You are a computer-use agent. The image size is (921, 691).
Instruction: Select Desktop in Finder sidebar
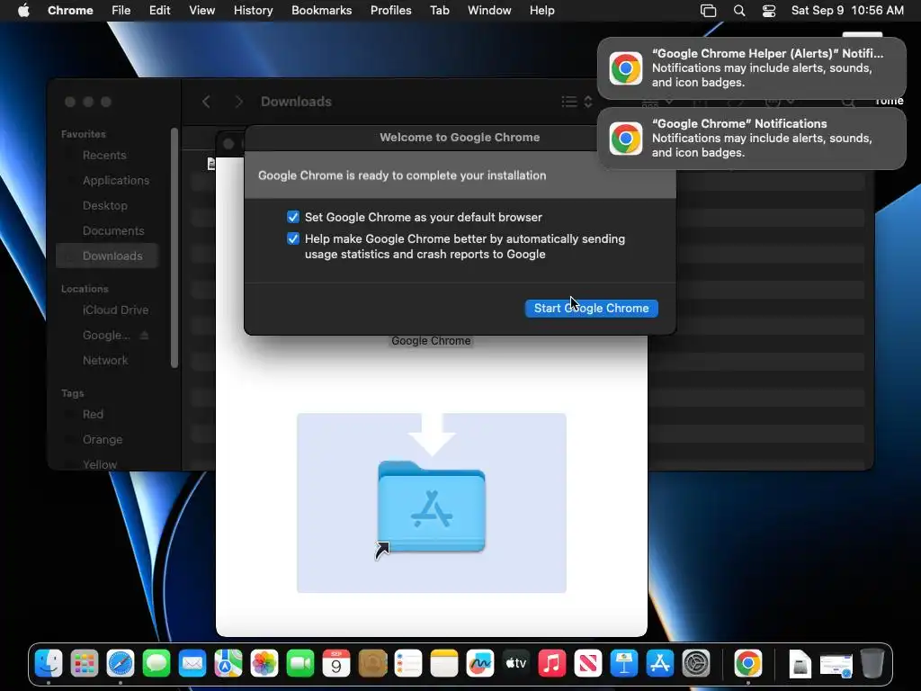(104, 206)
